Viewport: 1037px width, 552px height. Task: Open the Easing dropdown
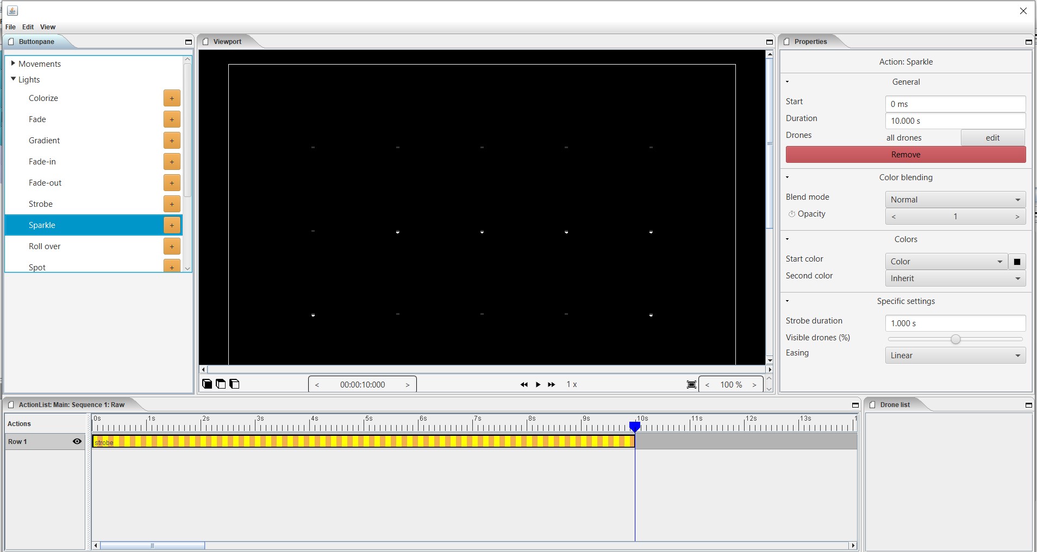[x=955, y=356]
